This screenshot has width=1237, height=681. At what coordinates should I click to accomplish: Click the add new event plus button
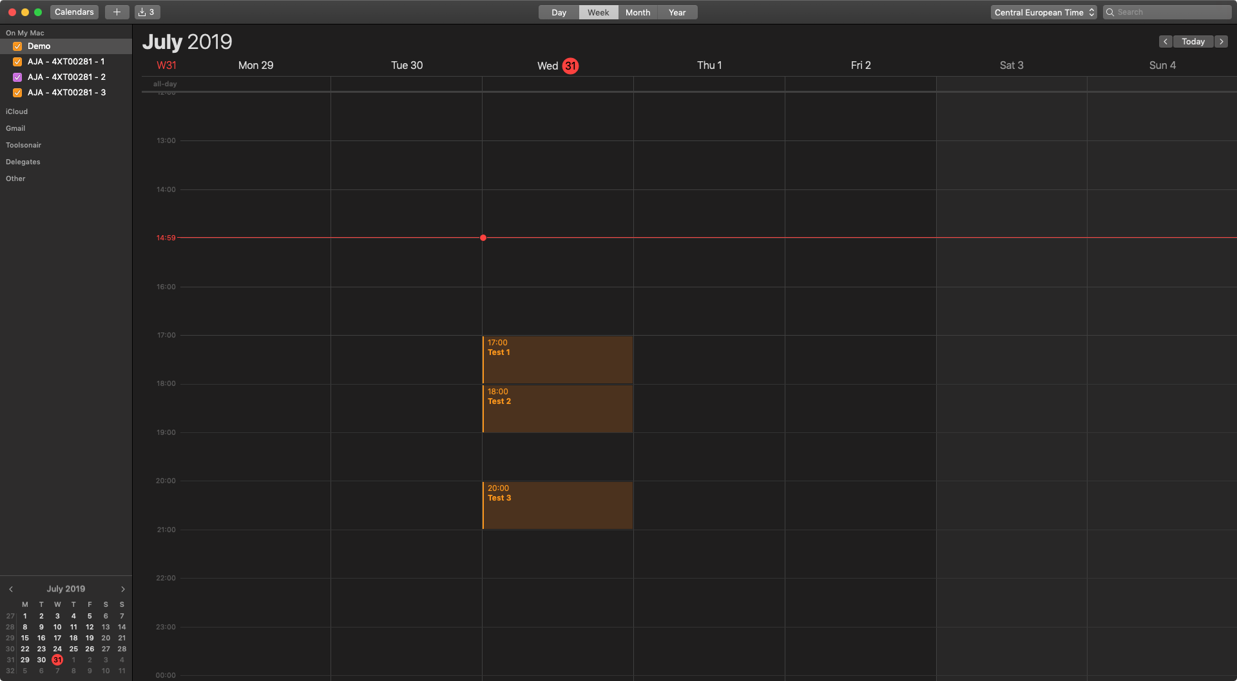click(117, 12)
